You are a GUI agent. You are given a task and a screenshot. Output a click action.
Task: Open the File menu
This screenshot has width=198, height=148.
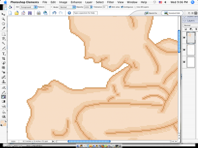[45, 2]
